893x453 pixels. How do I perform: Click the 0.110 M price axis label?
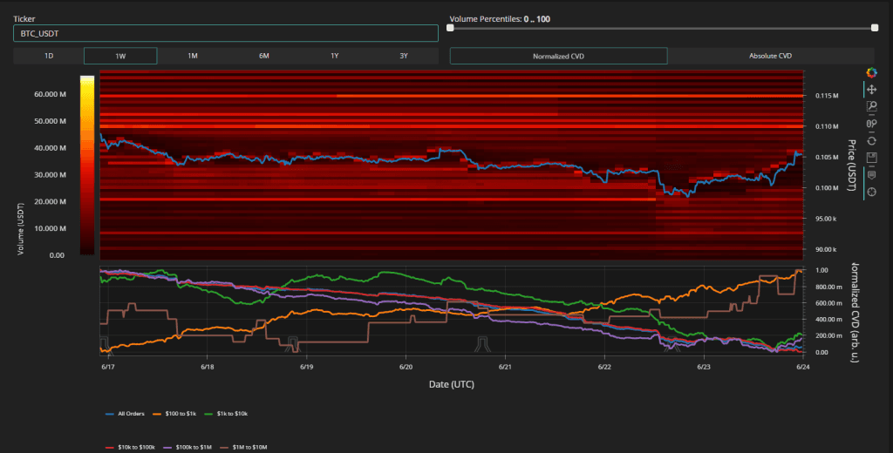827,126
